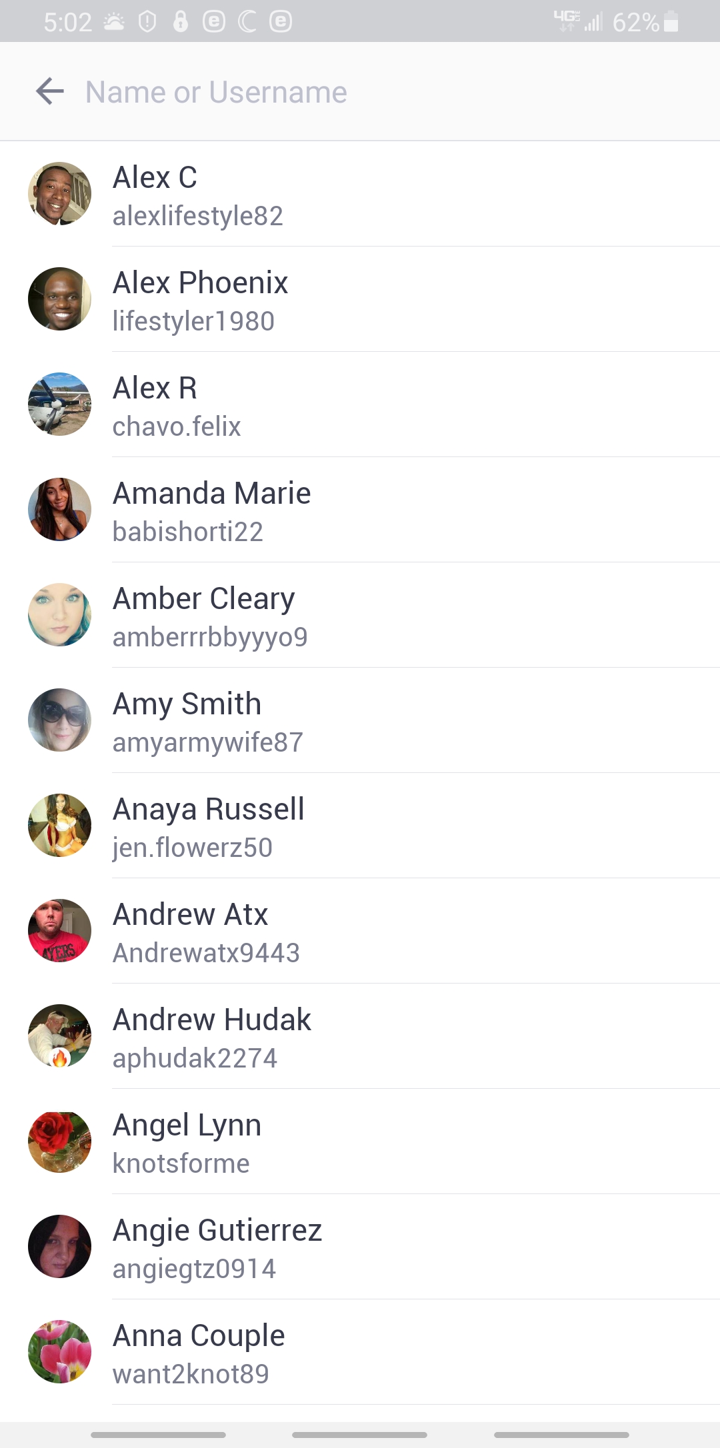Tap the avatar next to Amy Smith
The image size is (720, 1448).
point(59,720)
